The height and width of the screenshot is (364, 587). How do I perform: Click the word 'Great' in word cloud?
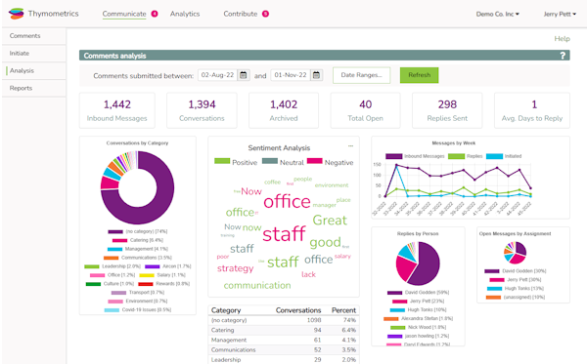pos(330,220)
